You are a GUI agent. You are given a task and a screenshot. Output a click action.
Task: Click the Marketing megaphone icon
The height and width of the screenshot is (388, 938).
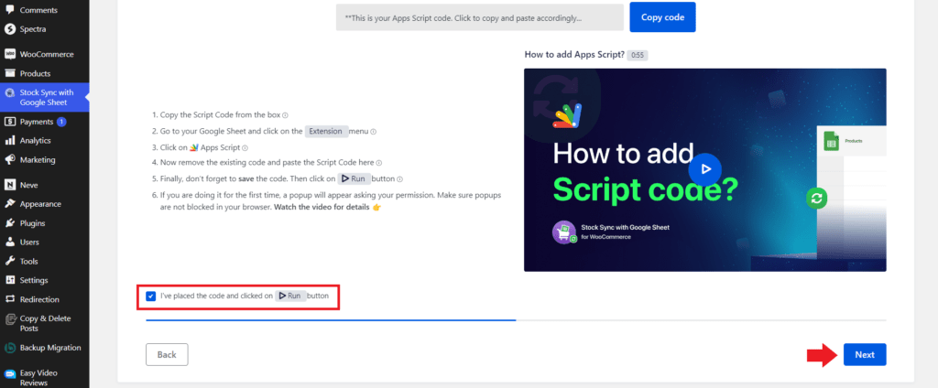point(9,159)
